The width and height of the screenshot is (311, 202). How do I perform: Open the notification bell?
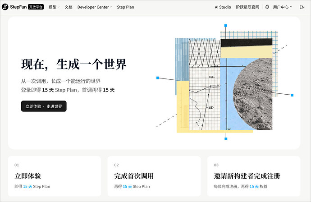pyautogui.click(x=267, y=7)
